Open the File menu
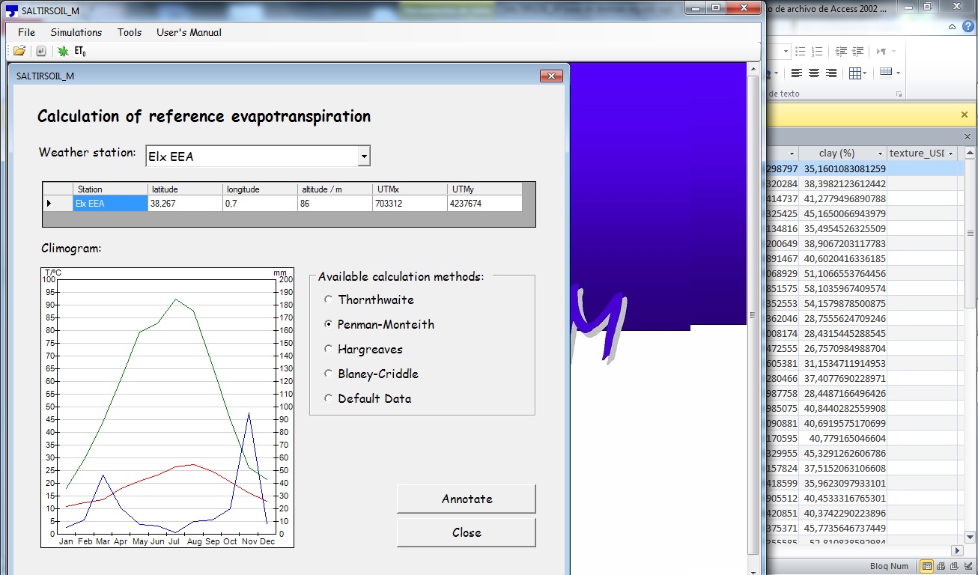Screen dimensions: 978x575 (x=26, y=32)
